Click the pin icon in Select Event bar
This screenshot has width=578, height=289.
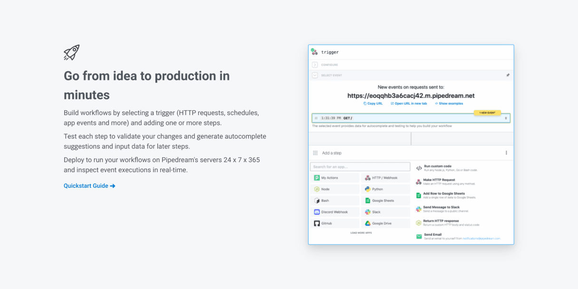pos(508,75)
